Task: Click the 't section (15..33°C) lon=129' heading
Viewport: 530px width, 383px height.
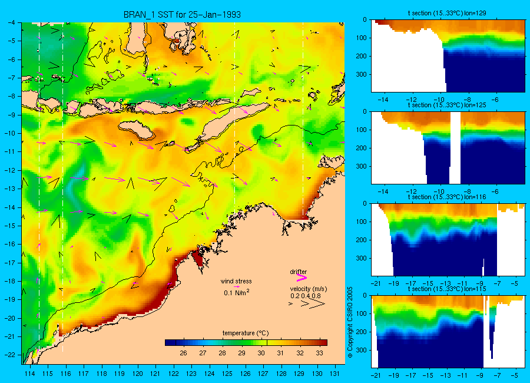Action: tap(447, 13)
